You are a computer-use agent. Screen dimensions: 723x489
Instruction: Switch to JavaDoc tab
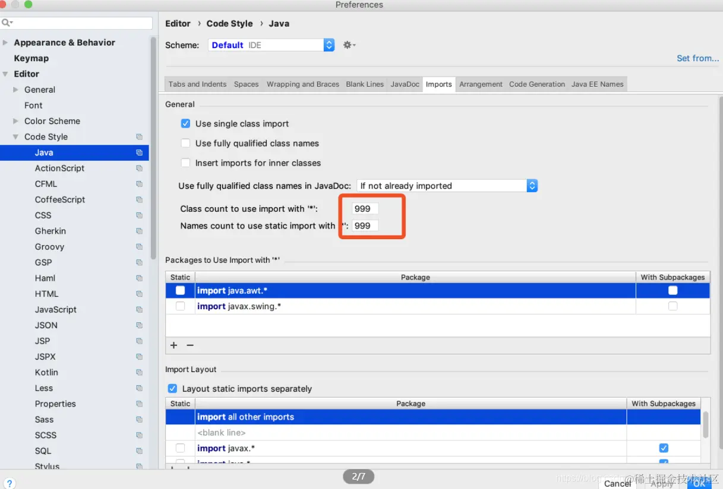click(405, 84)
